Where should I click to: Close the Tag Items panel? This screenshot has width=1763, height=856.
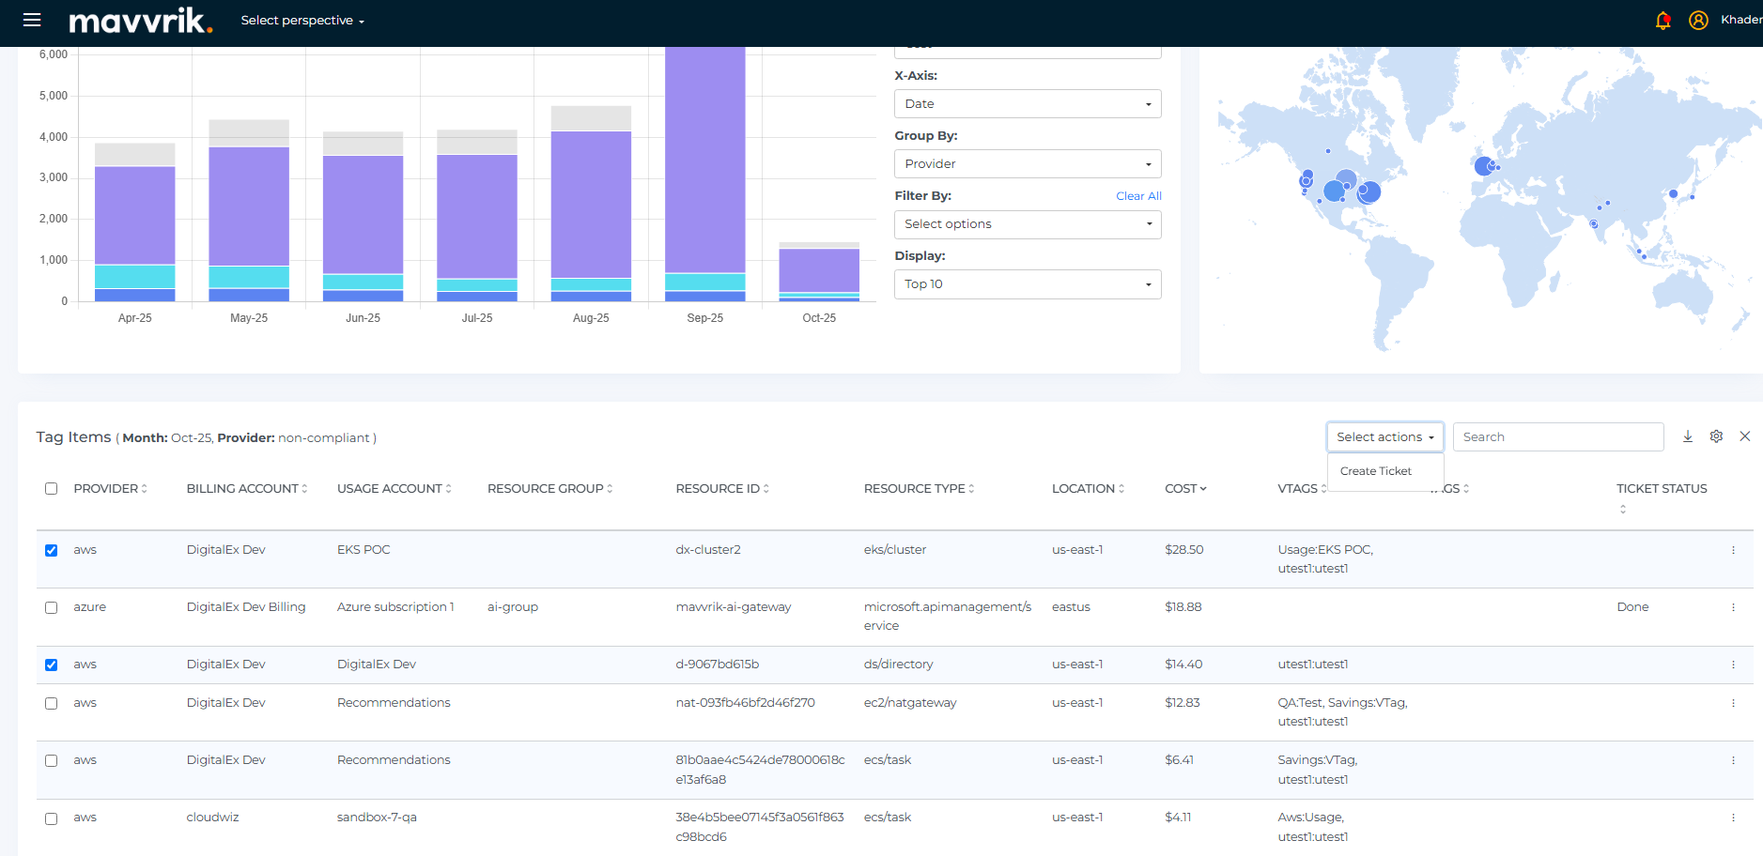[x=1745, y=436]
